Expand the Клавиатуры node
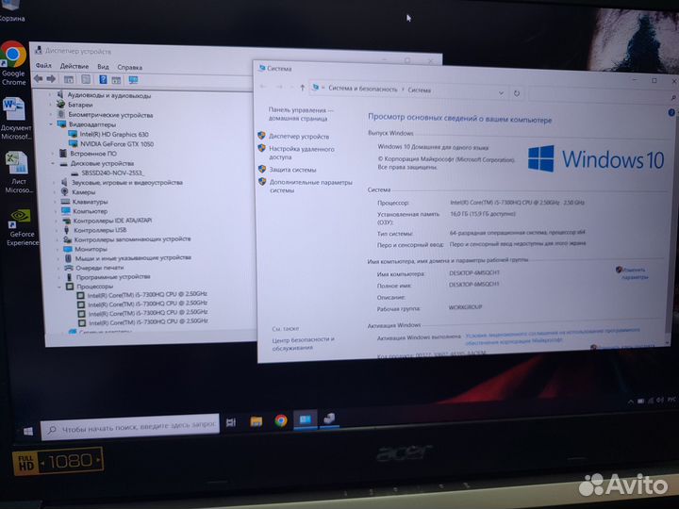Image resolution: width=679 pixels, height=509 pixels. (55, 202)
